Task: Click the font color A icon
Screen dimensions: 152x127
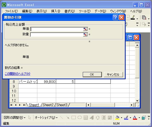Action: coord(135,118)
